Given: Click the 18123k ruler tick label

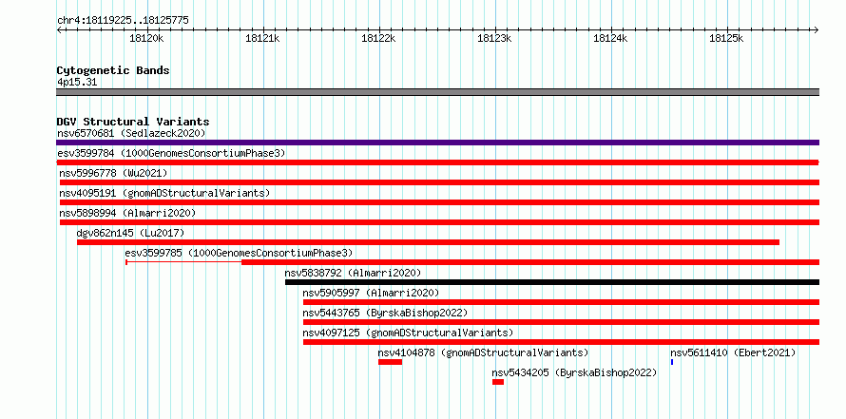Looking at the screenshot, I should pyautogui.click(x=494, y=38).
